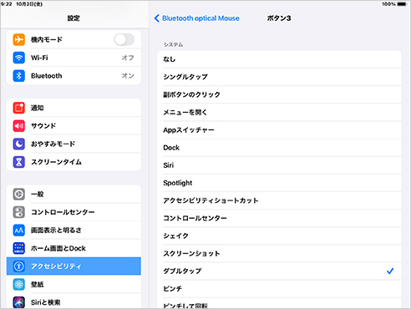The width and height of the screenshot is (411, 309).
Task: Select 副ボタンのクリック option
Action: click(279, 94)
